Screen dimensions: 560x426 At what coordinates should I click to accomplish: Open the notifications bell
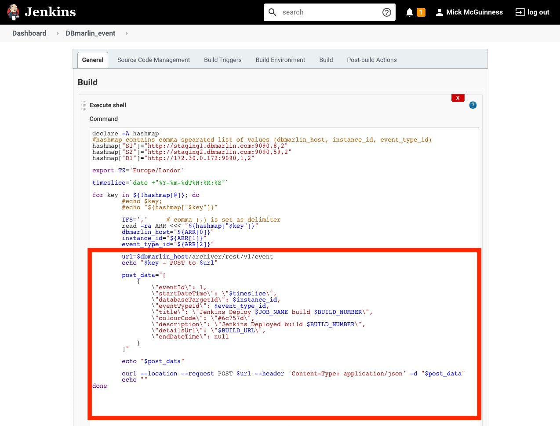coord(410,12)
